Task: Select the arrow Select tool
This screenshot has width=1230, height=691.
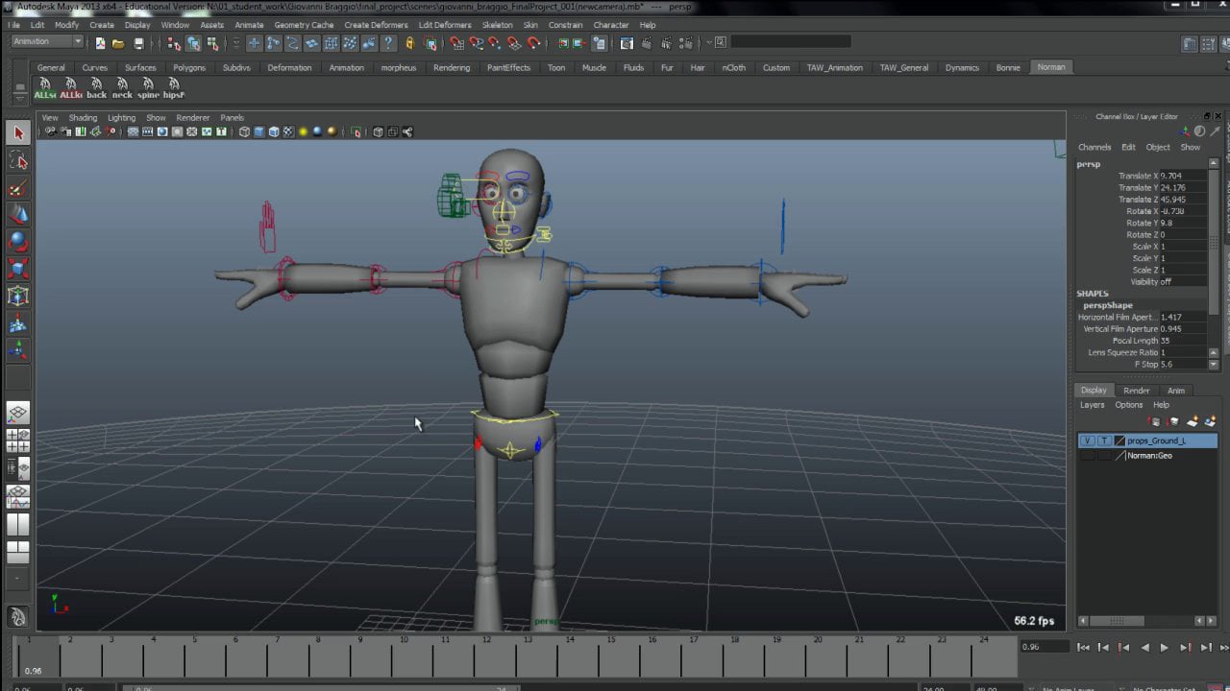Action: 18,133
